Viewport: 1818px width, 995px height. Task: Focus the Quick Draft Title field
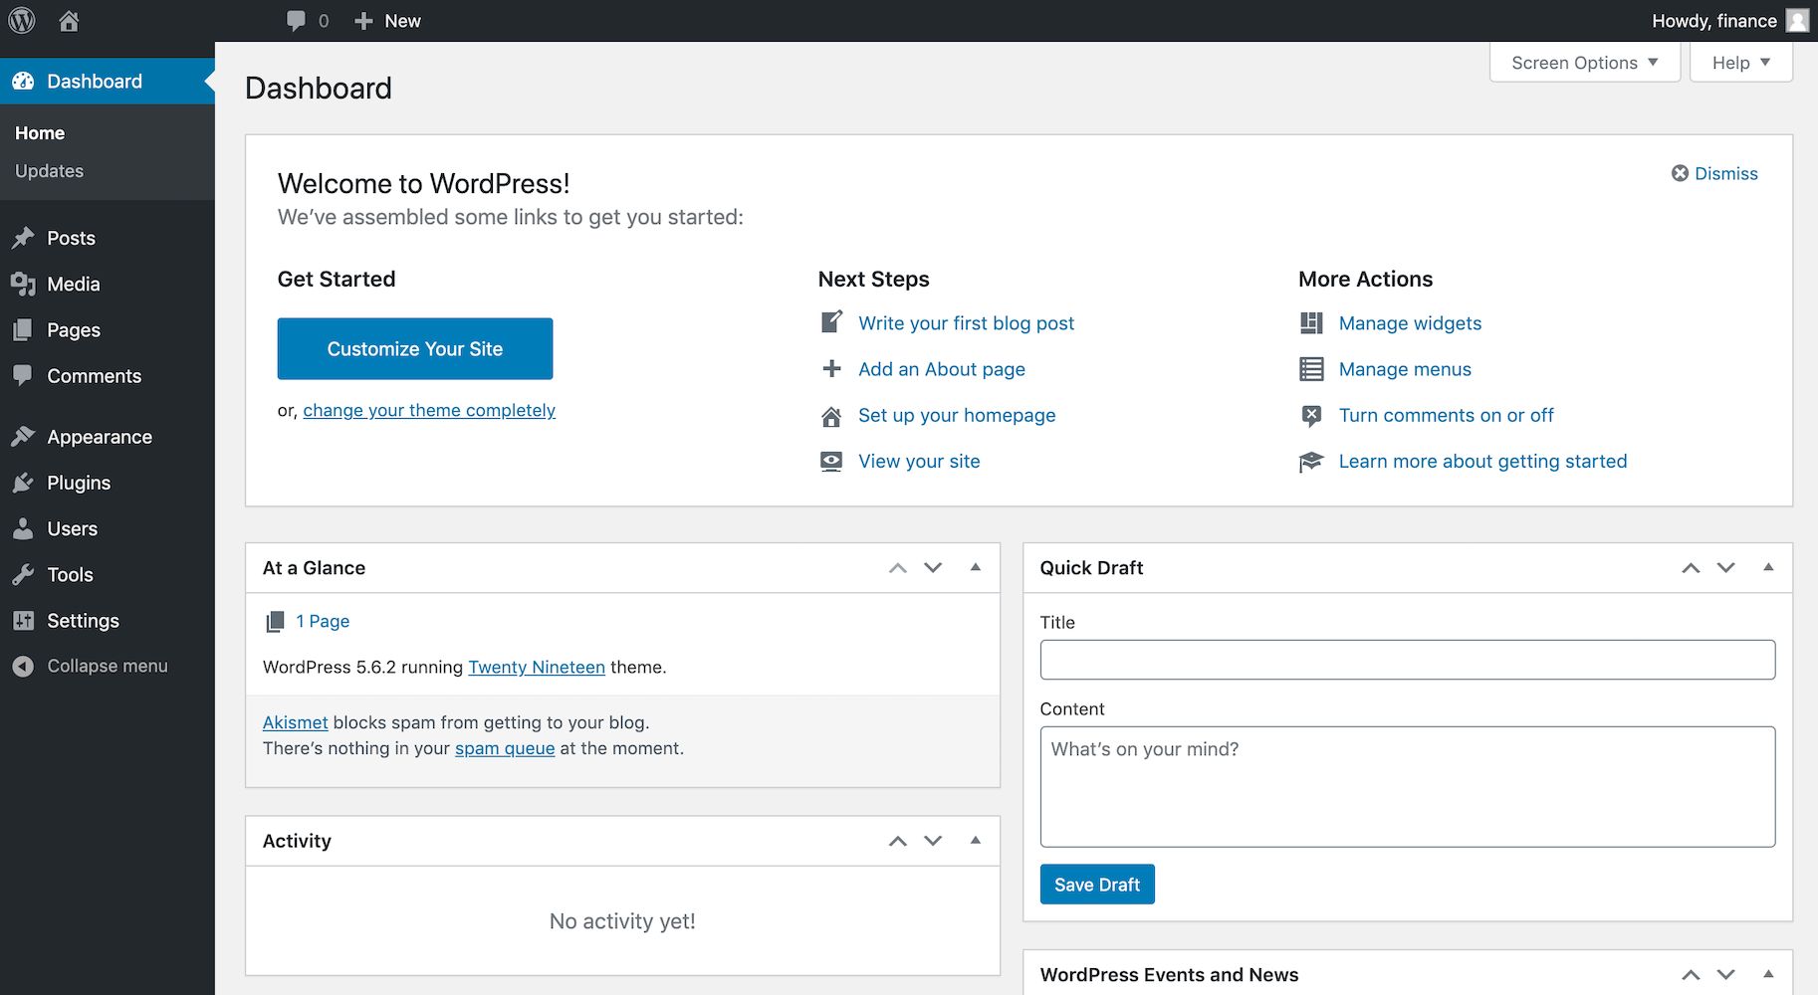click(1408, 660)
